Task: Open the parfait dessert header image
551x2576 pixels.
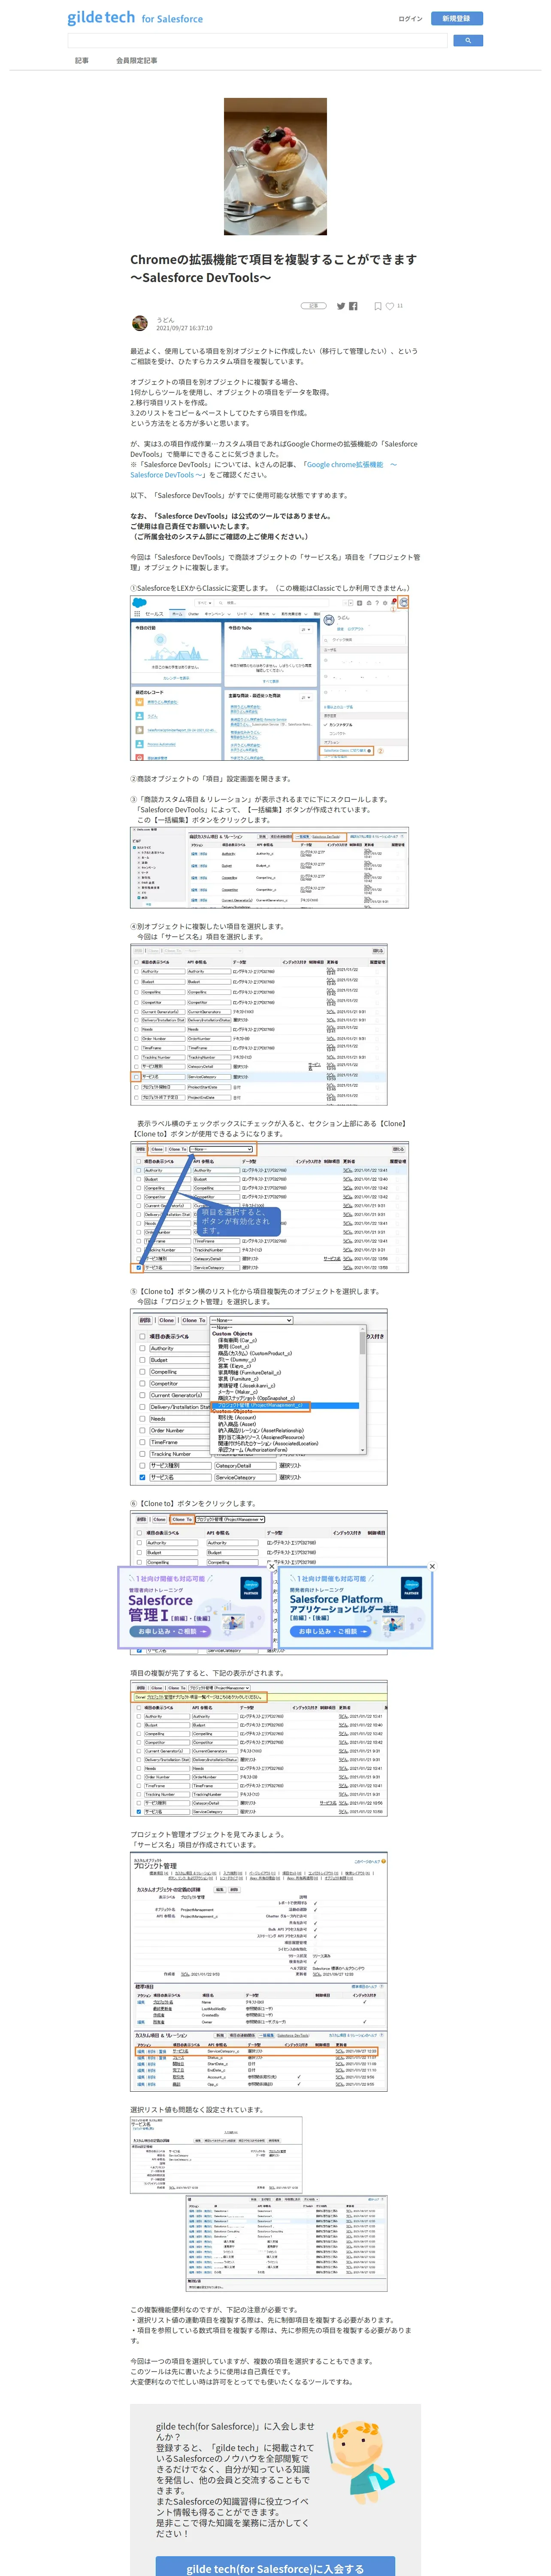Action: [275, 166]
